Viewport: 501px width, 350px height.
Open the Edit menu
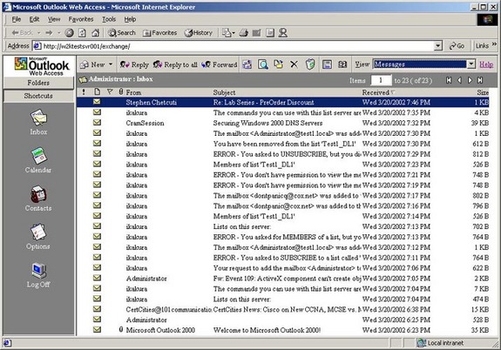click(34, 19)
